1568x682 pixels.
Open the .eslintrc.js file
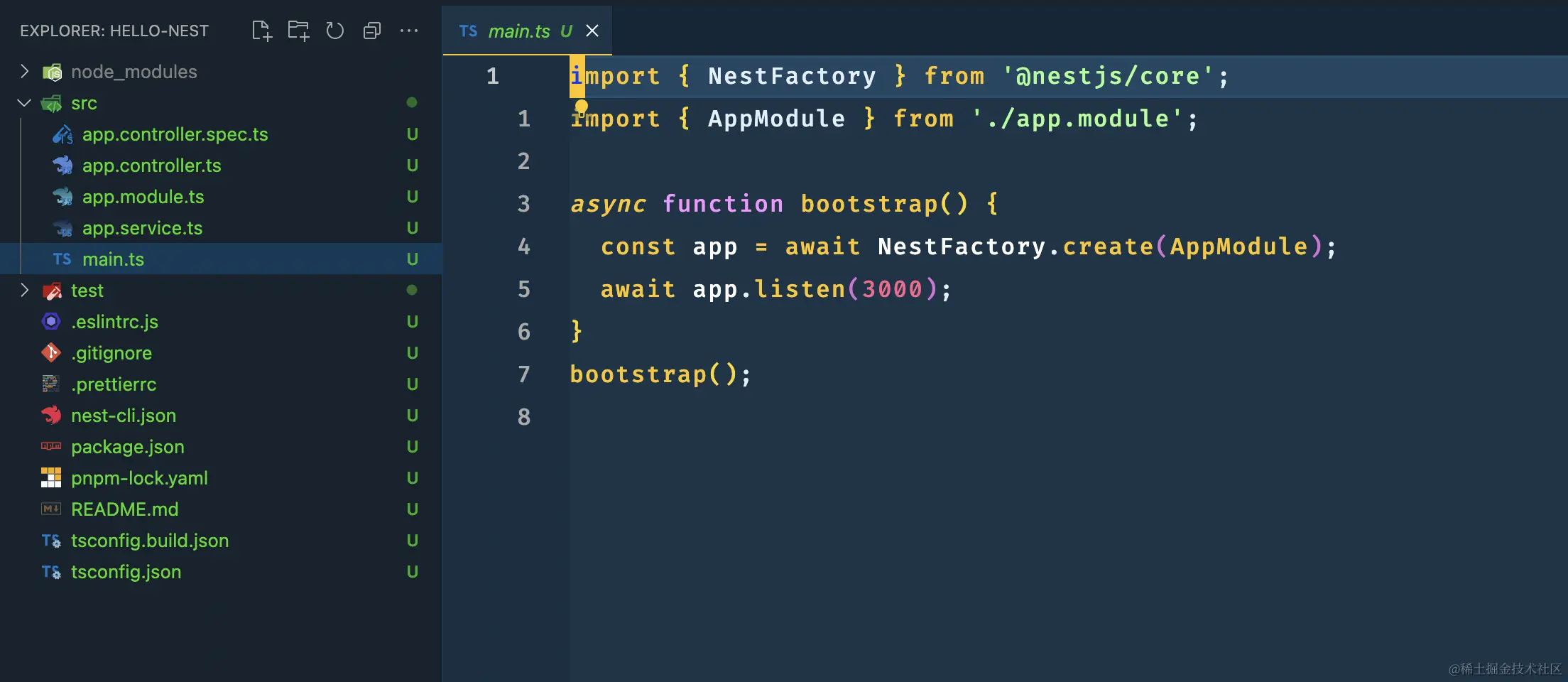tap(114, 322)
